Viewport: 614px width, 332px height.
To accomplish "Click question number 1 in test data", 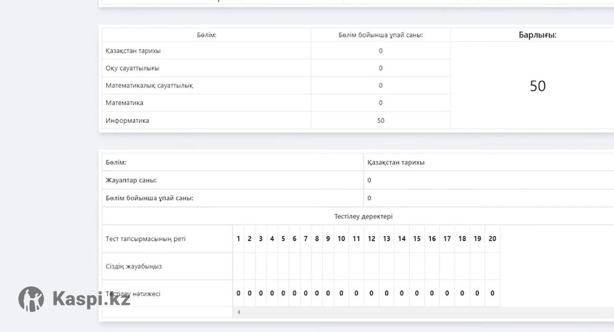I will click(238, 239).
